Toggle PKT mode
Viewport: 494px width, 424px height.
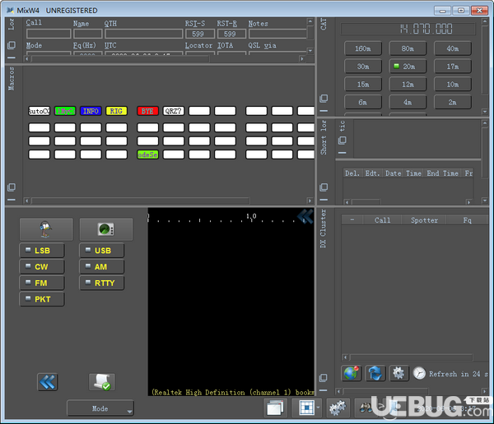tap(42, 299)
